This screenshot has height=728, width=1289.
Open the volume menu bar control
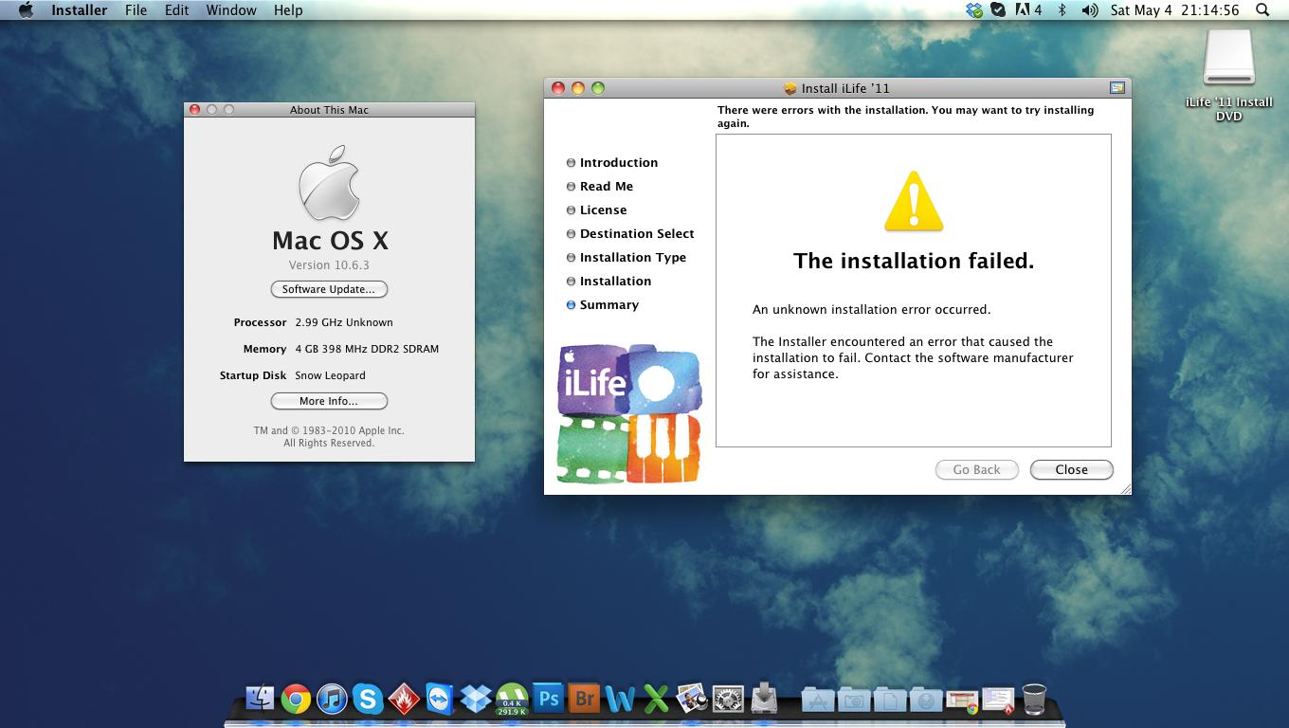[1090, 10]
